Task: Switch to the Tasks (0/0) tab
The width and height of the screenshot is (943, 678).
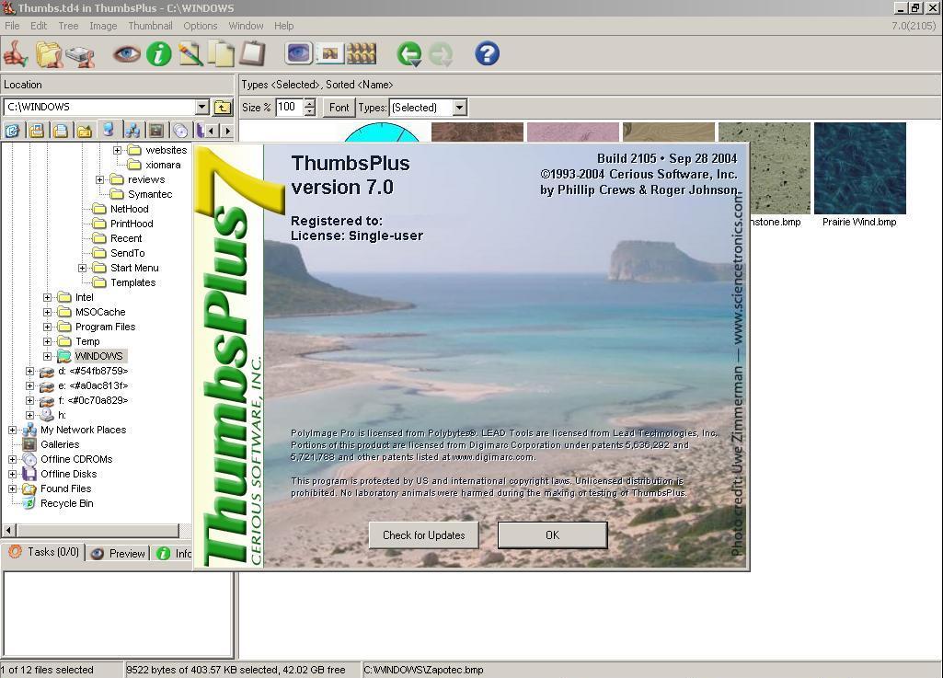Action: pyautogui.click(x=43, y=552)
